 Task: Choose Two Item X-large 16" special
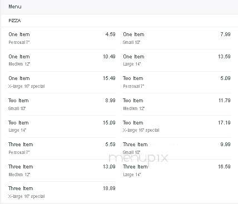click(177, 126)
